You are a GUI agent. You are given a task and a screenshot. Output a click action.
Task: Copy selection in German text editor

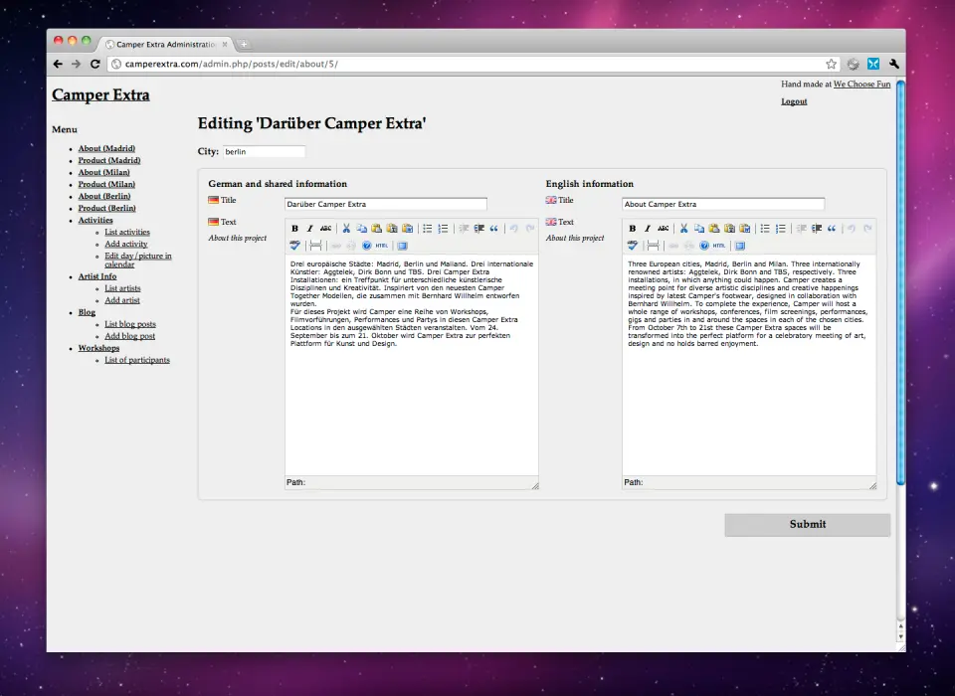coord(362,229)
